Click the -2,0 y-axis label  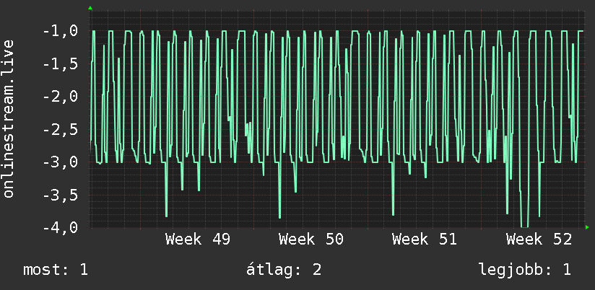click(61, 97)
